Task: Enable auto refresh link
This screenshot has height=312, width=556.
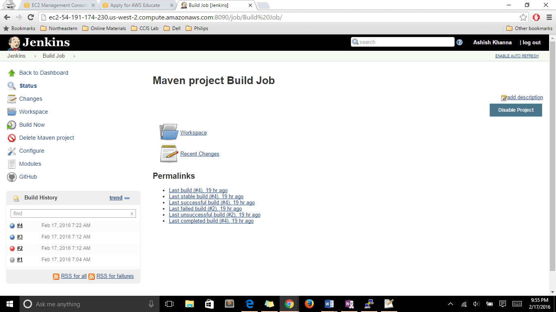Action: [x=517, y=56]
